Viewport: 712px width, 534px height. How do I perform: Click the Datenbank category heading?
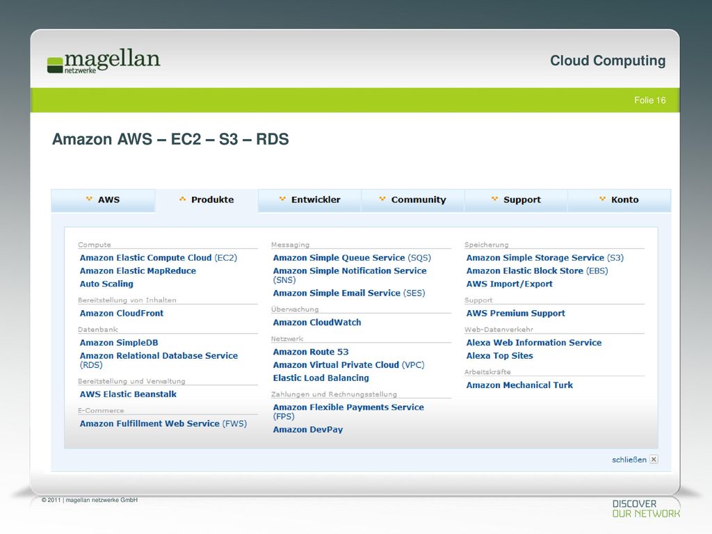97,330
